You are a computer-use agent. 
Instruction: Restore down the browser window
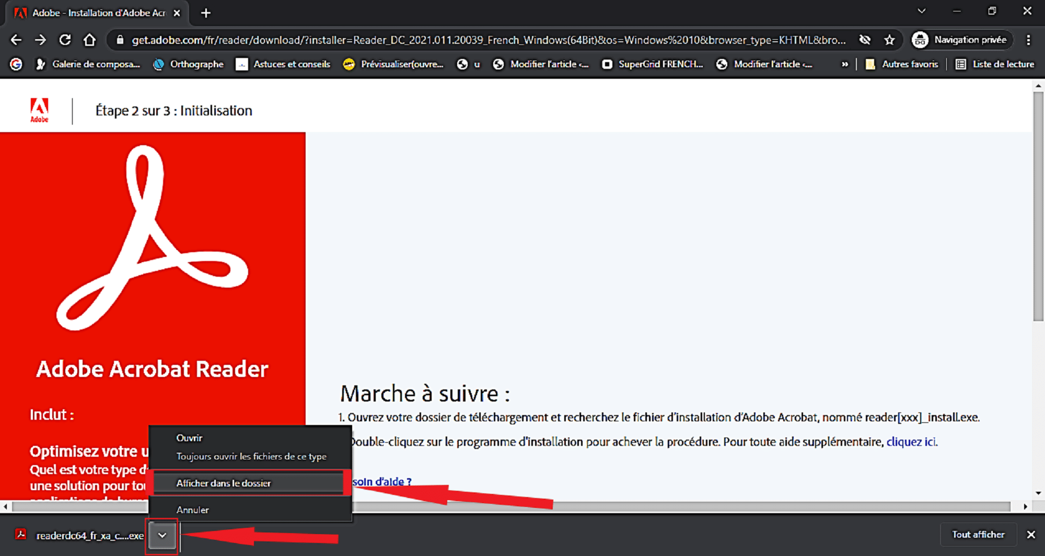pos(992,11)
